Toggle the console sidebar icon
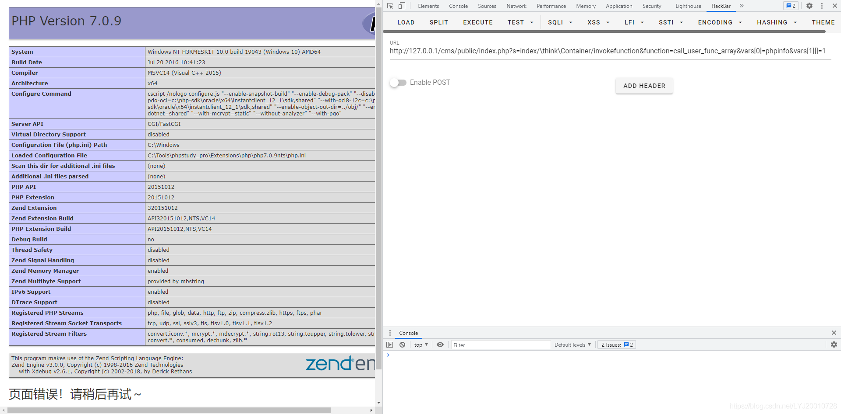This screenshot has width=841, height=414. 390,345
